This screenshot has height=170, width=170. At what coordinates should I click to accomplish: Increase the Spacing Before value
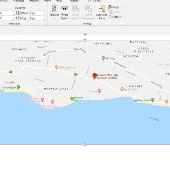[x=44, y=12]
